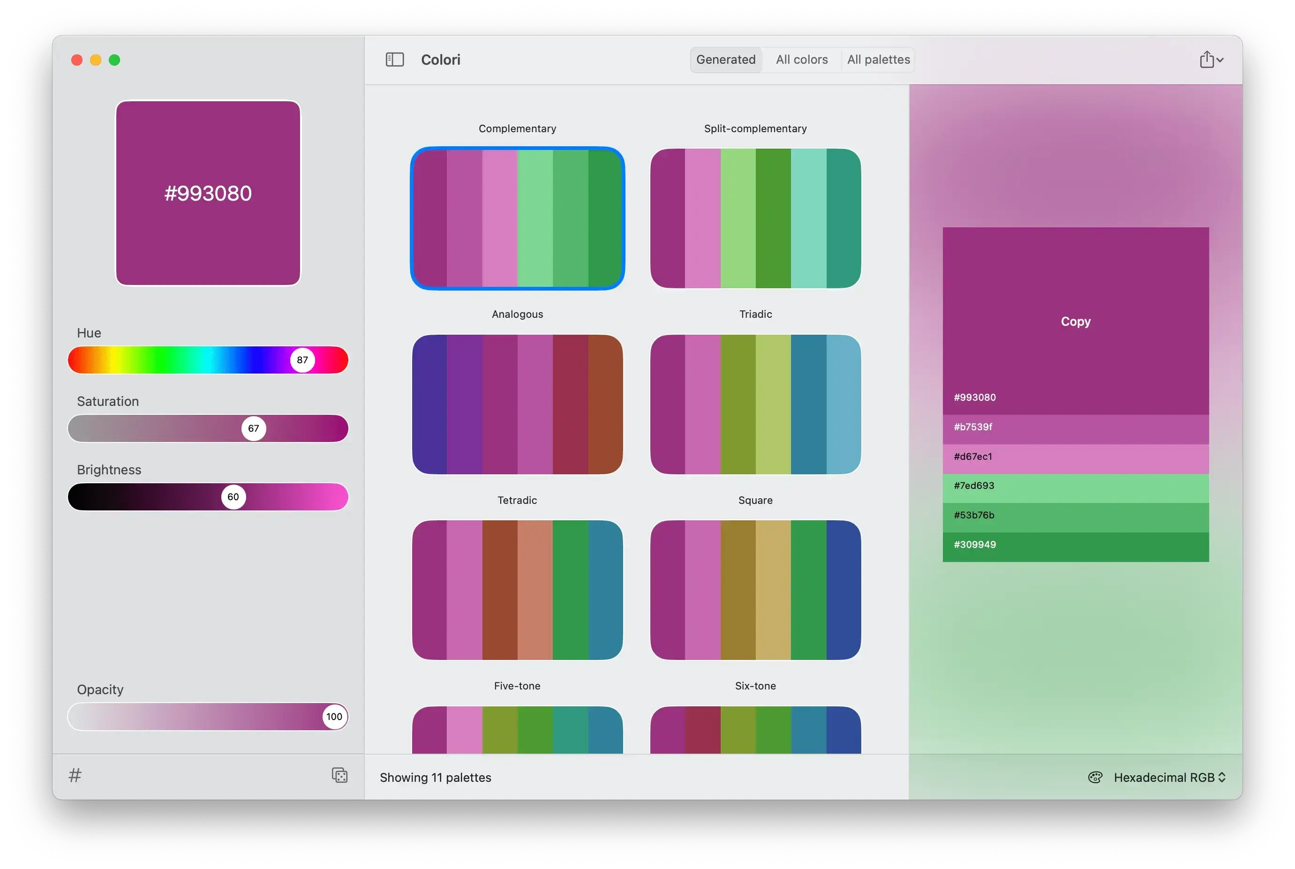1295x869 pixels.
Task: Click the random color dice icon
Action: tap(339, 775)
